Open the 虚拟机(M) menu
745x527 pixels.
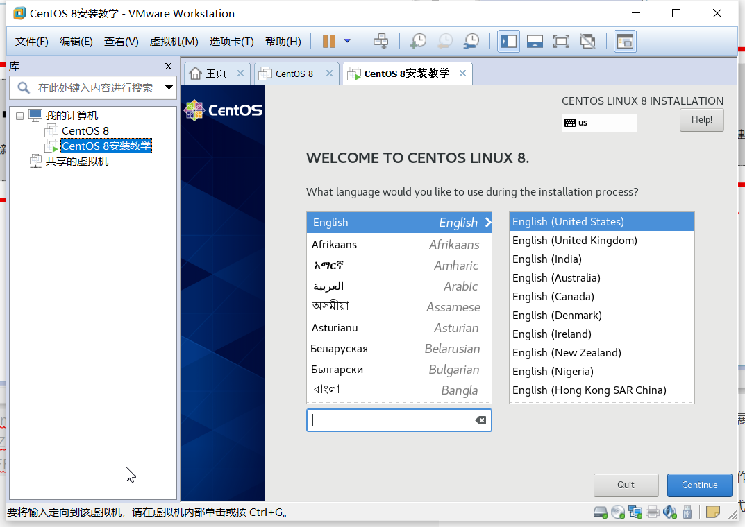(174, 42)
